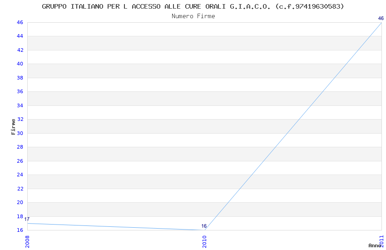Image resolution: width=386 pixels, height=250 pixels.
Task: Click the Anno x-axis label
Action: 375,245
